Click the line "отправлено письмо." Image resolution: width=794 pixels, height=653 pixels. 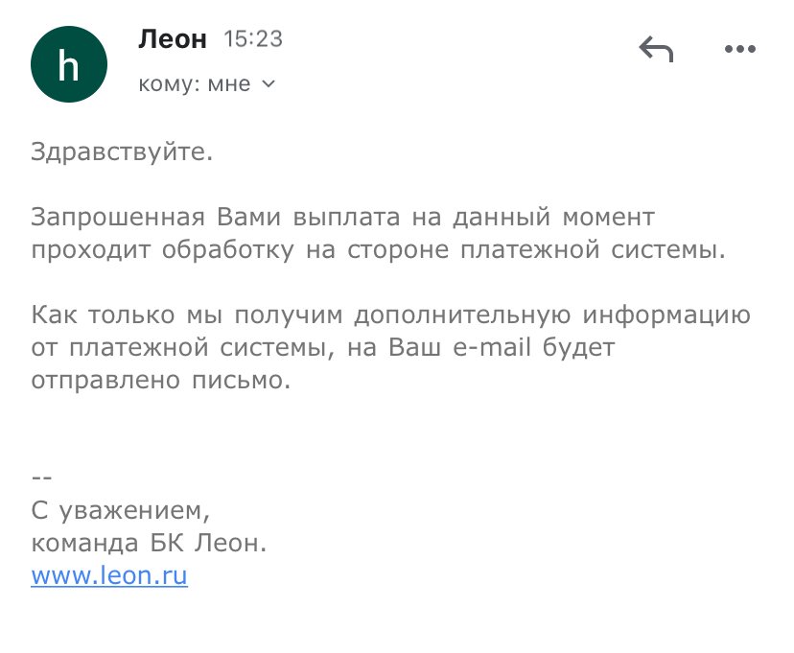(x=160, y=380)
